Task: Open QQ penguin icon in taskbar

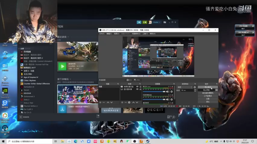Action: 121,141
